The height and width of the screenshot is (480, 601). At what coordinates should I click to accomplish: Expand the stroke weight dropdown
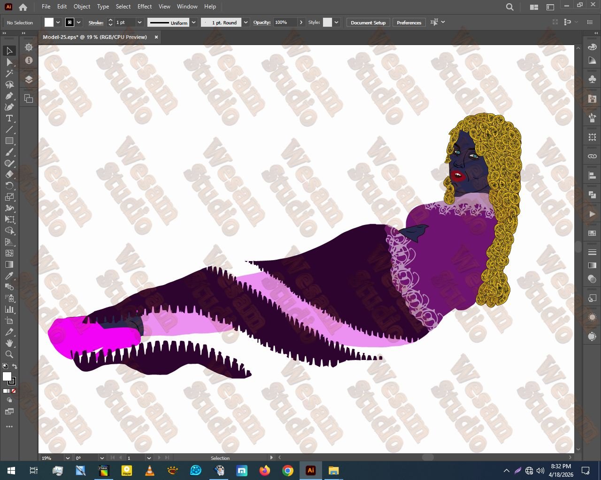click(139, 22)
